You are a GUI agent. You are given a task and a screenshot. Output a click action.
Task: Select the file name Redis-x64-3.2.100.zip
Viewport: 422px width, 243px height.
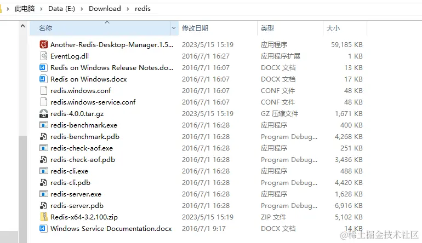click(x=84, y=217)
